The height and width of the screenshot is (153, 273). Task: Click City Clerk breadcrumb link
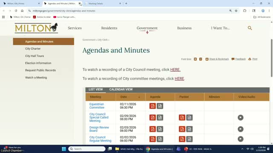click(x=102, y=40)
